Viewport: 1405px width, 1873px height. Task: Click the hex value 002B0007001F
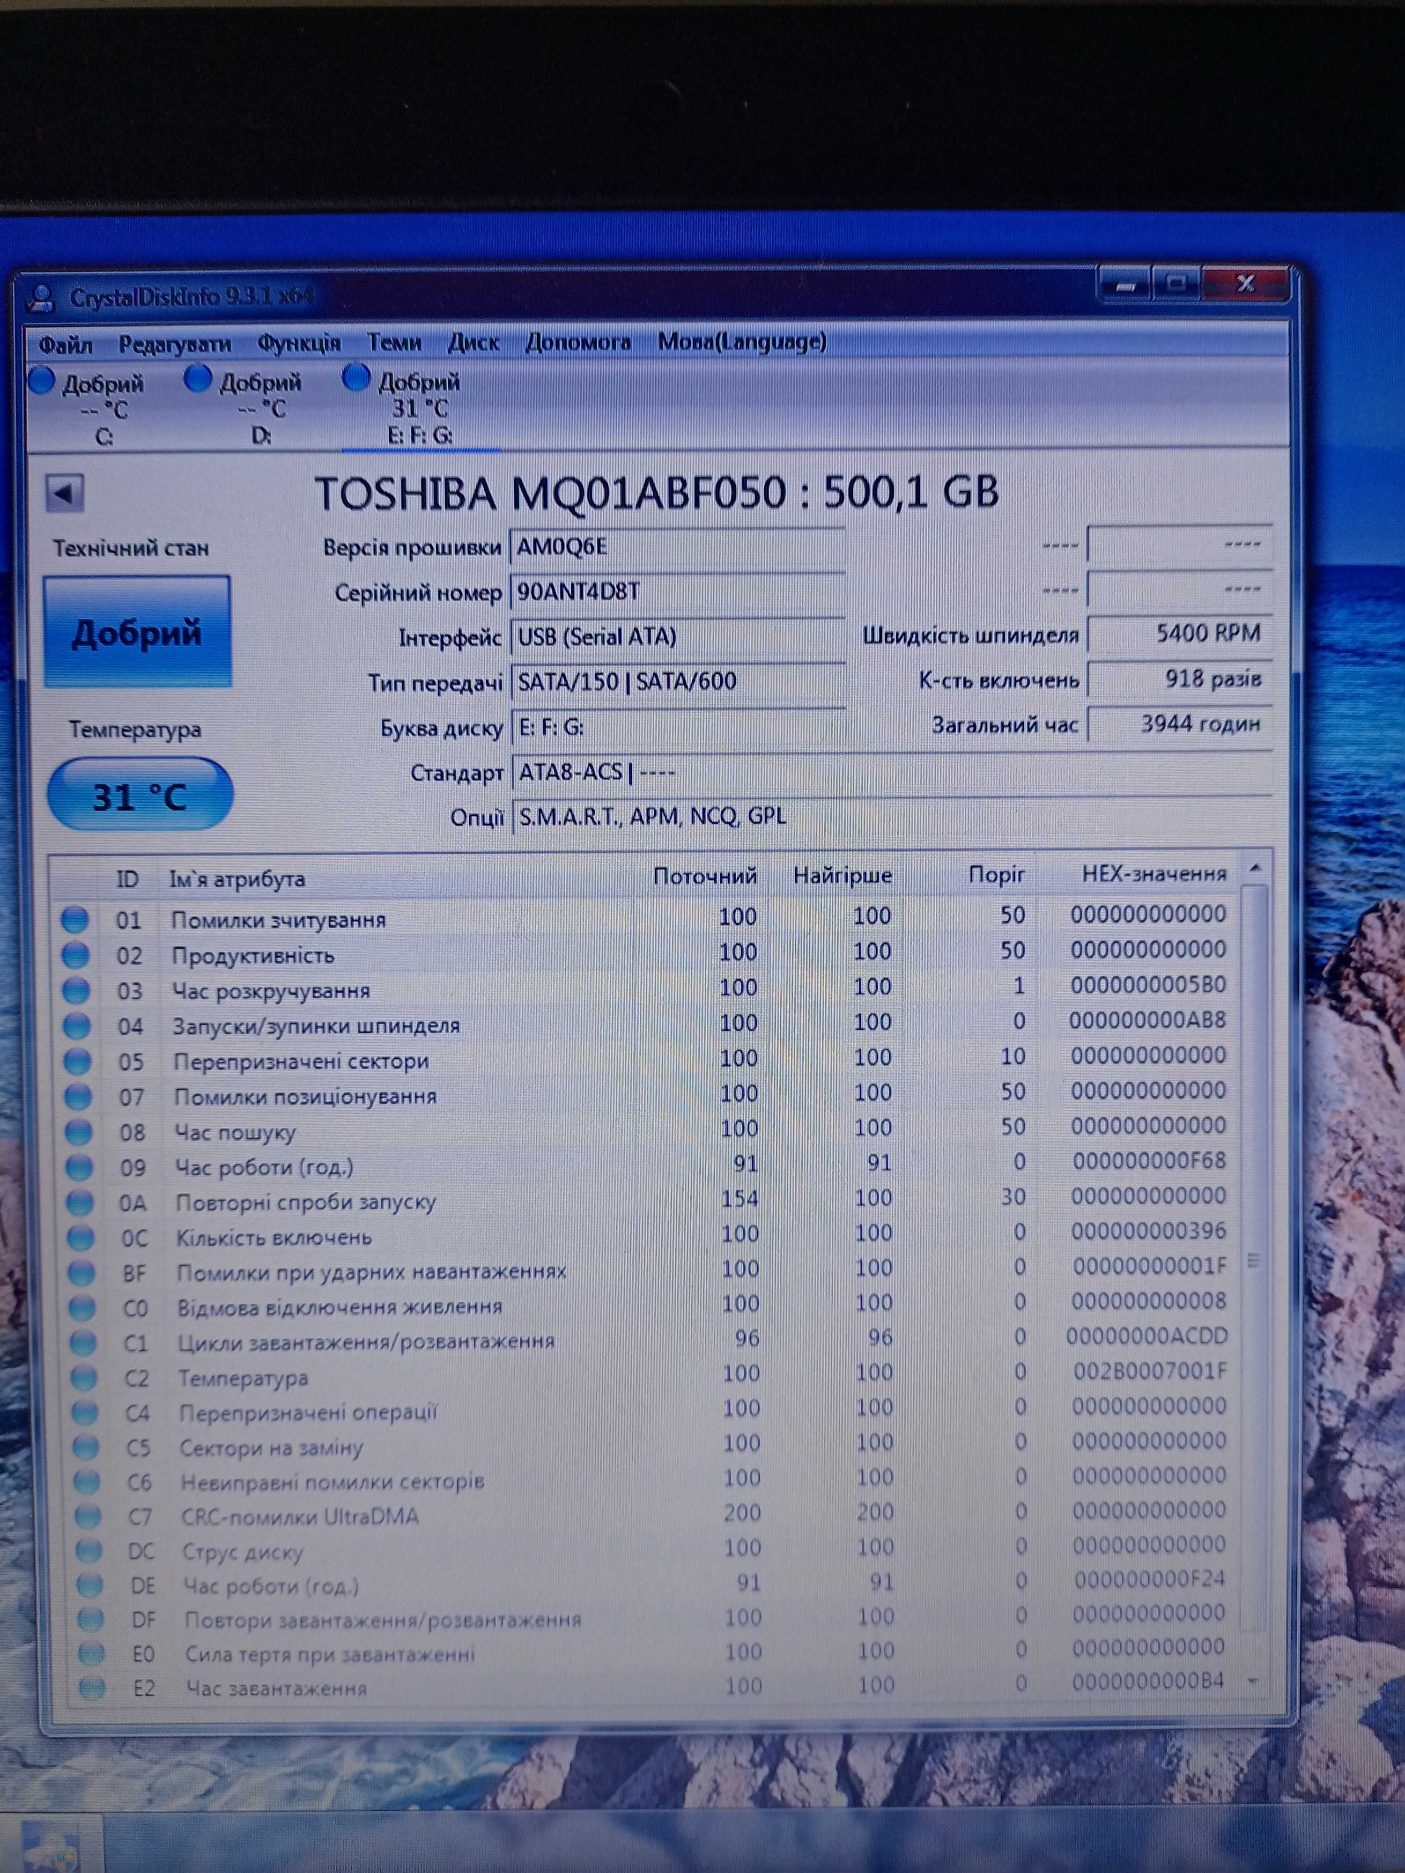tap(1150, 1371)
